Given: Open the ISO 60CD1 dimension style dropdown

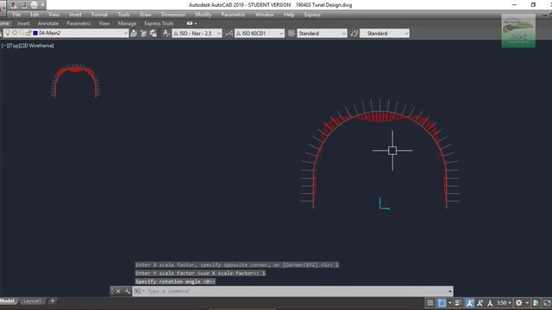Looking at the screenshot, I should [x=260, y=34].
